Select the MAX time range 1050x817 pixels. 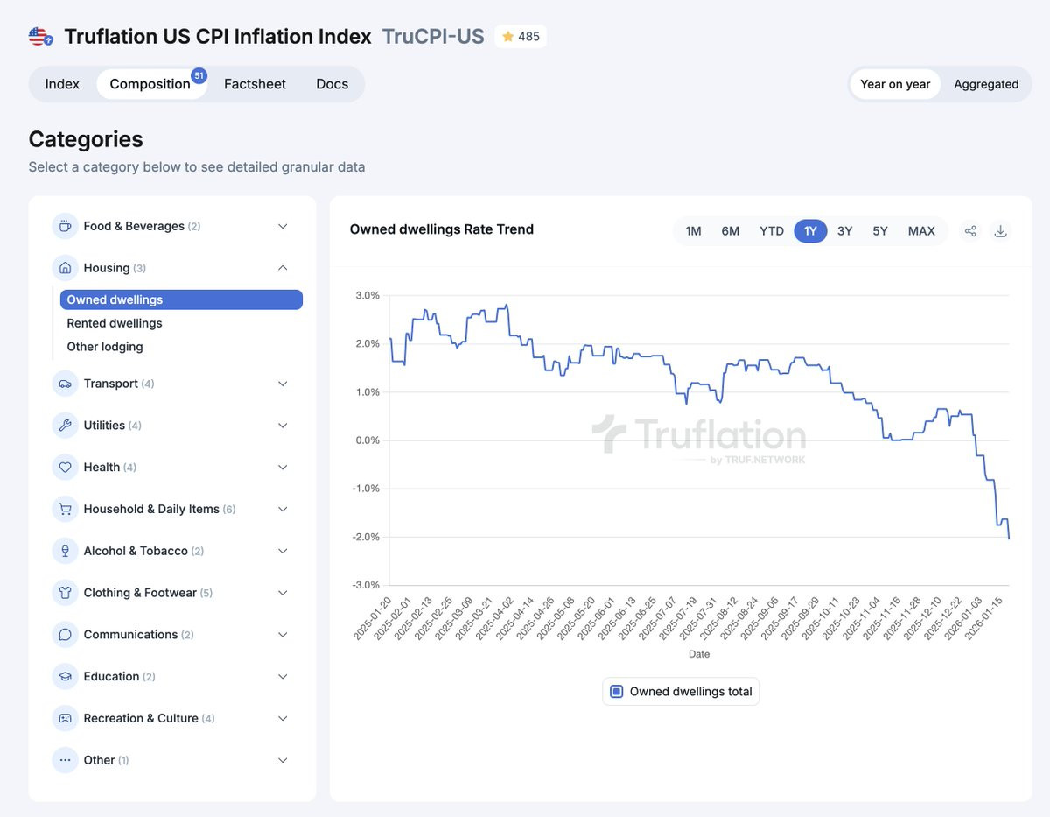pos(921,231)
